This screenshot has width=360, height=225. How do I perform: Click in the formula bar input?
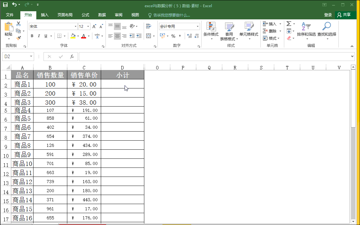point(214,57)
